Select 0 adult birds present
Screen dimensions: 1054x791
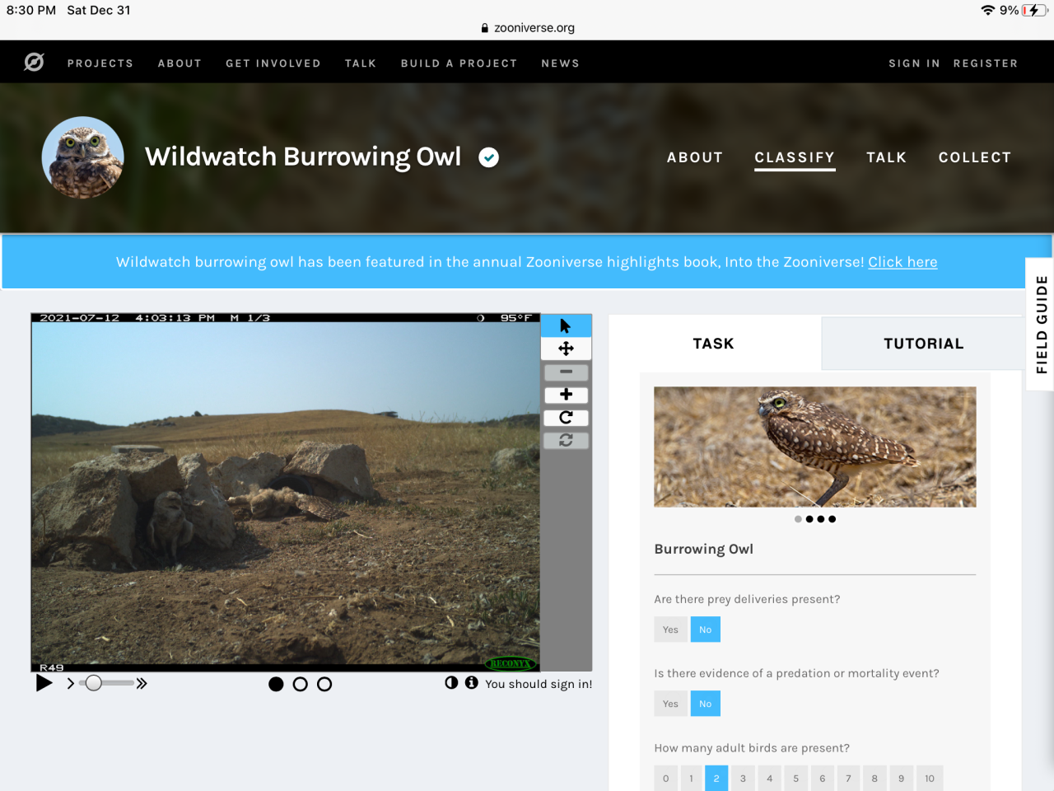666,779
